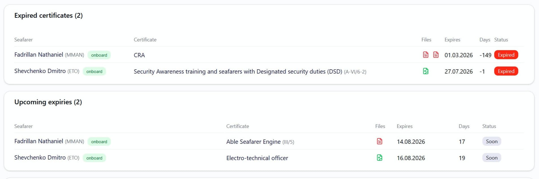
Task: Open second red PDF file for CRA certificate
Action: [x=436, y=55]
